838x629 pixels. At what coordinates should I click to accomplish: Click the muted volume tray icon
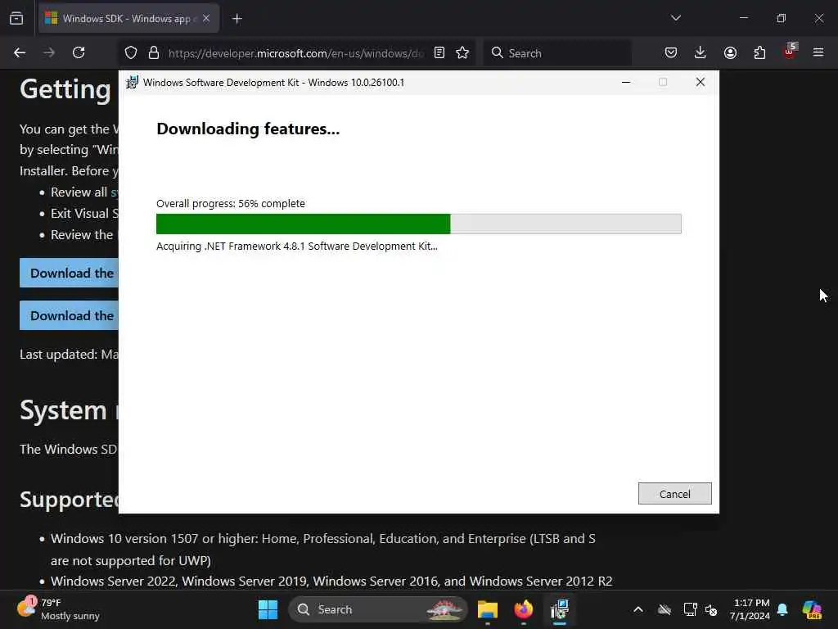point(711,609)
